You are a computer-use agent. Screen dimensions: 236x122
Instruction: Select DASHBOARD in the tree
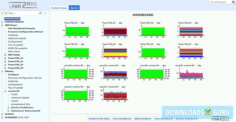point(12,19)
